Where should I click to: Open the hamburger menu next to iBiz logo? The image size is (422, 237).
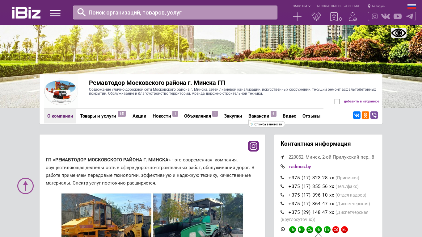coord(55,13)
